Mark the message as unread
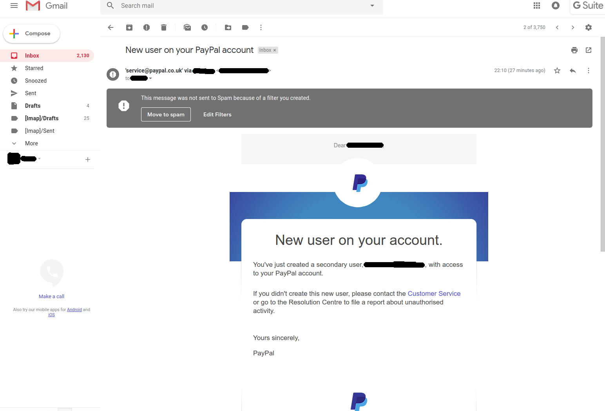Viewport: 605px width, 411px height. tap(187, 27)
